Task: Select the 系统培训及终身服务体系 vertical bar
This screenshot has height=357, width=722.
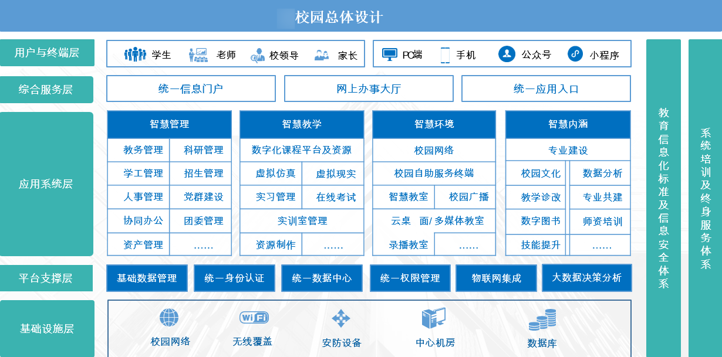Action: 705,198
